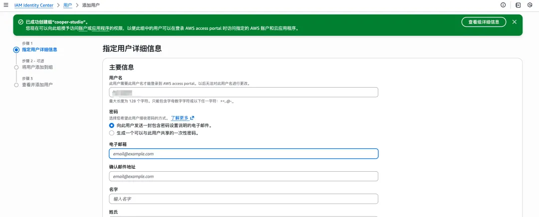Dismiss the green success banner
The image size is (539, 217).
pyautogui.click(x=514, y=22)
